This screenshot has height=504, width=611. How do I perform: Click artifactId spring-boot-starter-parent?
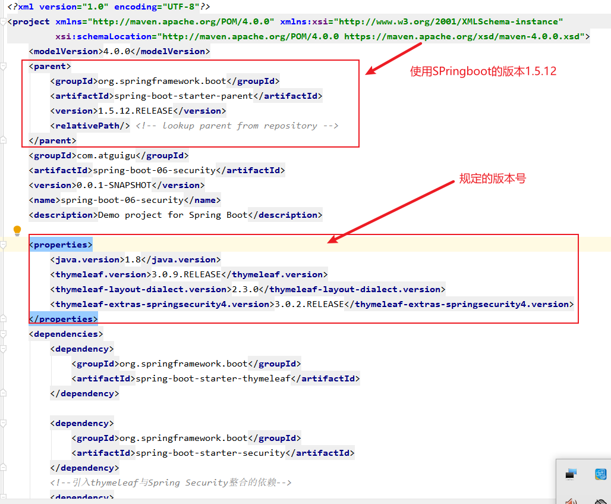tap(184, 96)
